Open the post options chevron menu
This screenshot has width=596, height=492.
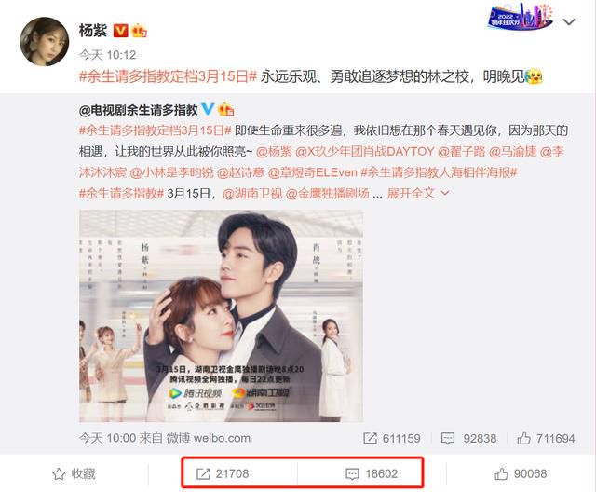click(569, 22)
